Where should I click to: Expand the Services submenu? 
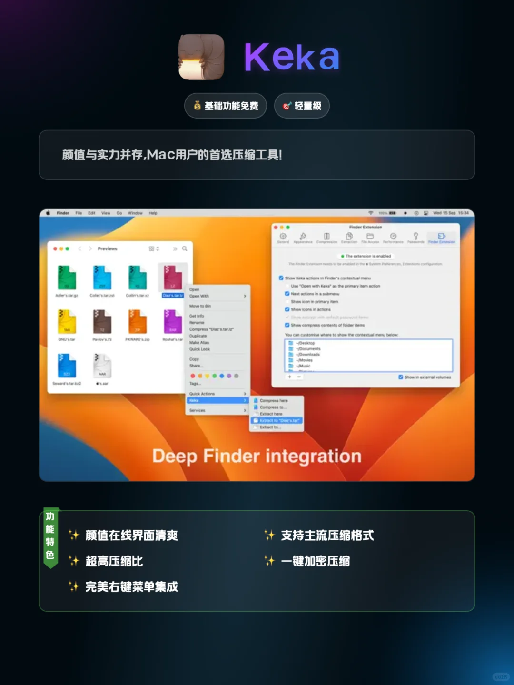click(217, 410)
